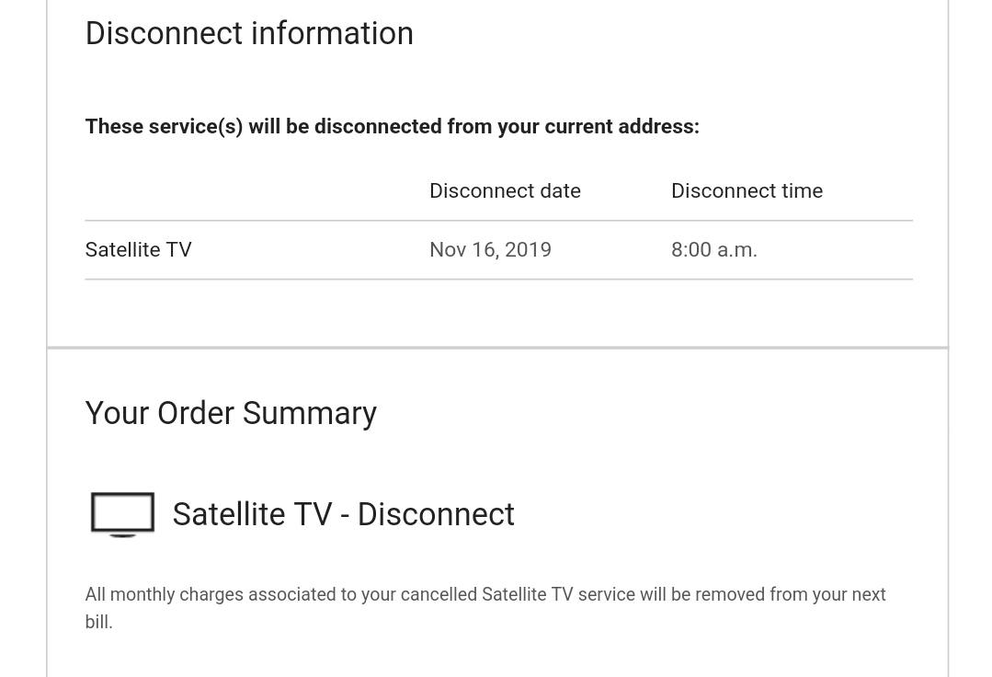Click the Disconnect time column header
Image resolution: width=992 pixels, height=677 pixels.
747,190
